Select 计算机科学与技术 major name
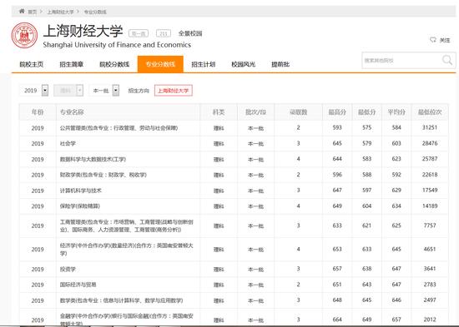Image resolution: width=459 pixels, height=327 pixels. click(x=80, y=191)
